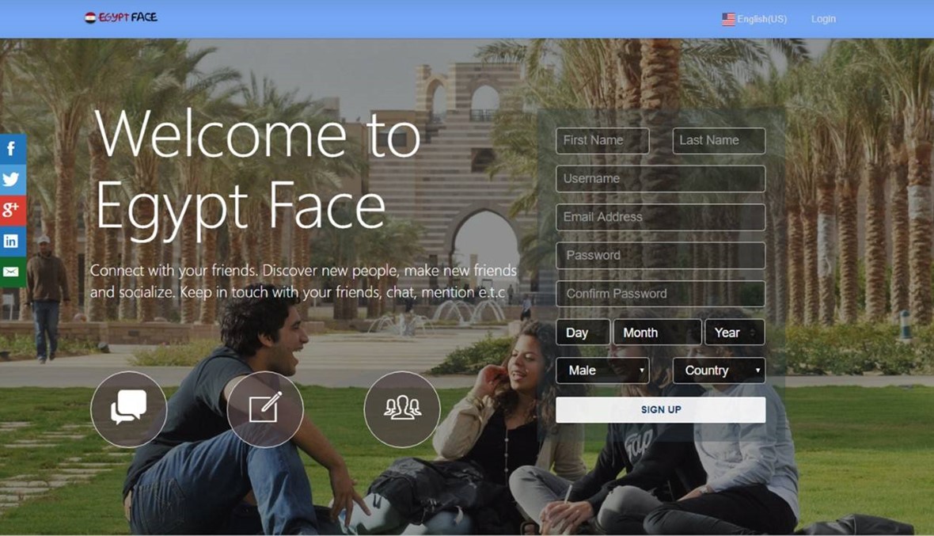Expand the Country dropdown
934x536 pixels.
[x=719, y=371]
